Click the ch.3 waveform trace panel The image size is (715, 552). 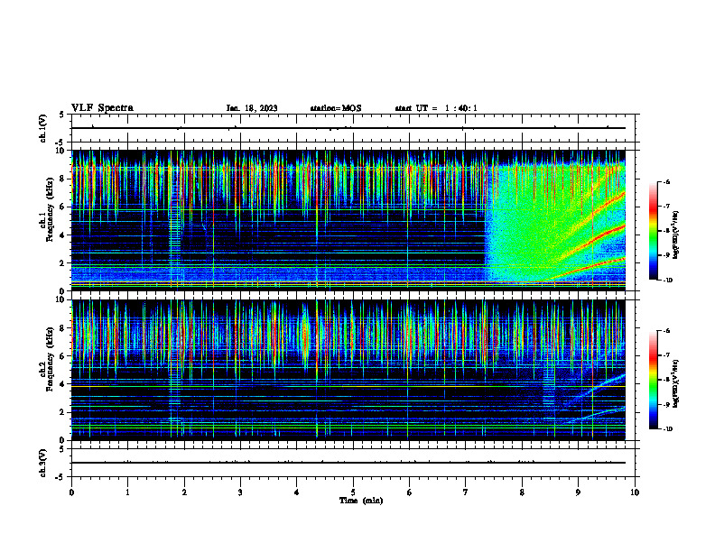[353, 463]
